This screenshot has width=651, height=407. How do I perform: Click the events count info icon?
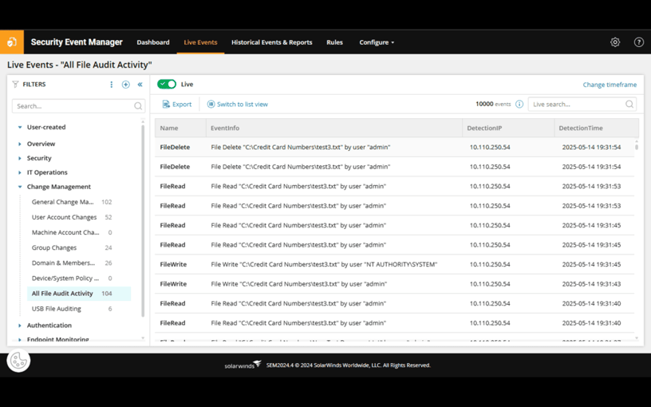[x=519, y=105]
